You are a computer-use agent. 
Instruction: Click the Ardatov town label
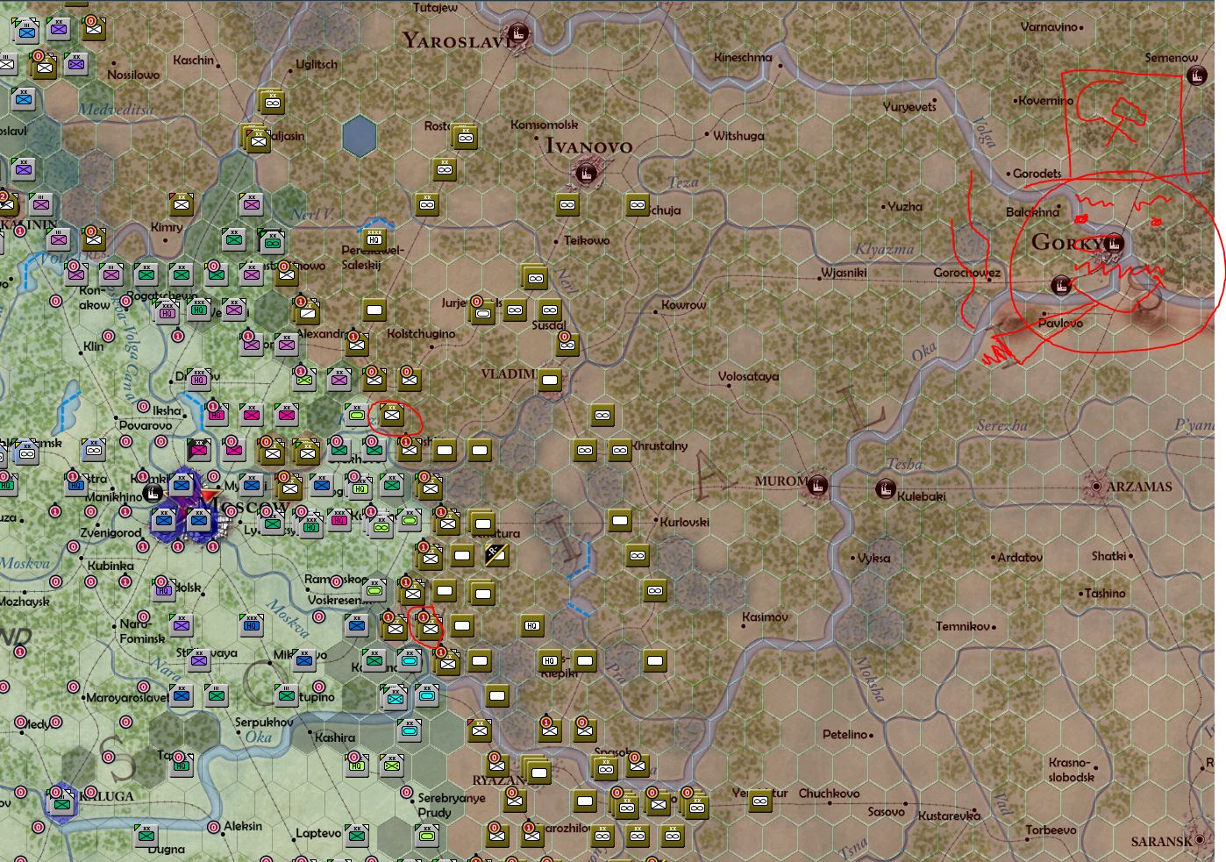click(1020, 557)
